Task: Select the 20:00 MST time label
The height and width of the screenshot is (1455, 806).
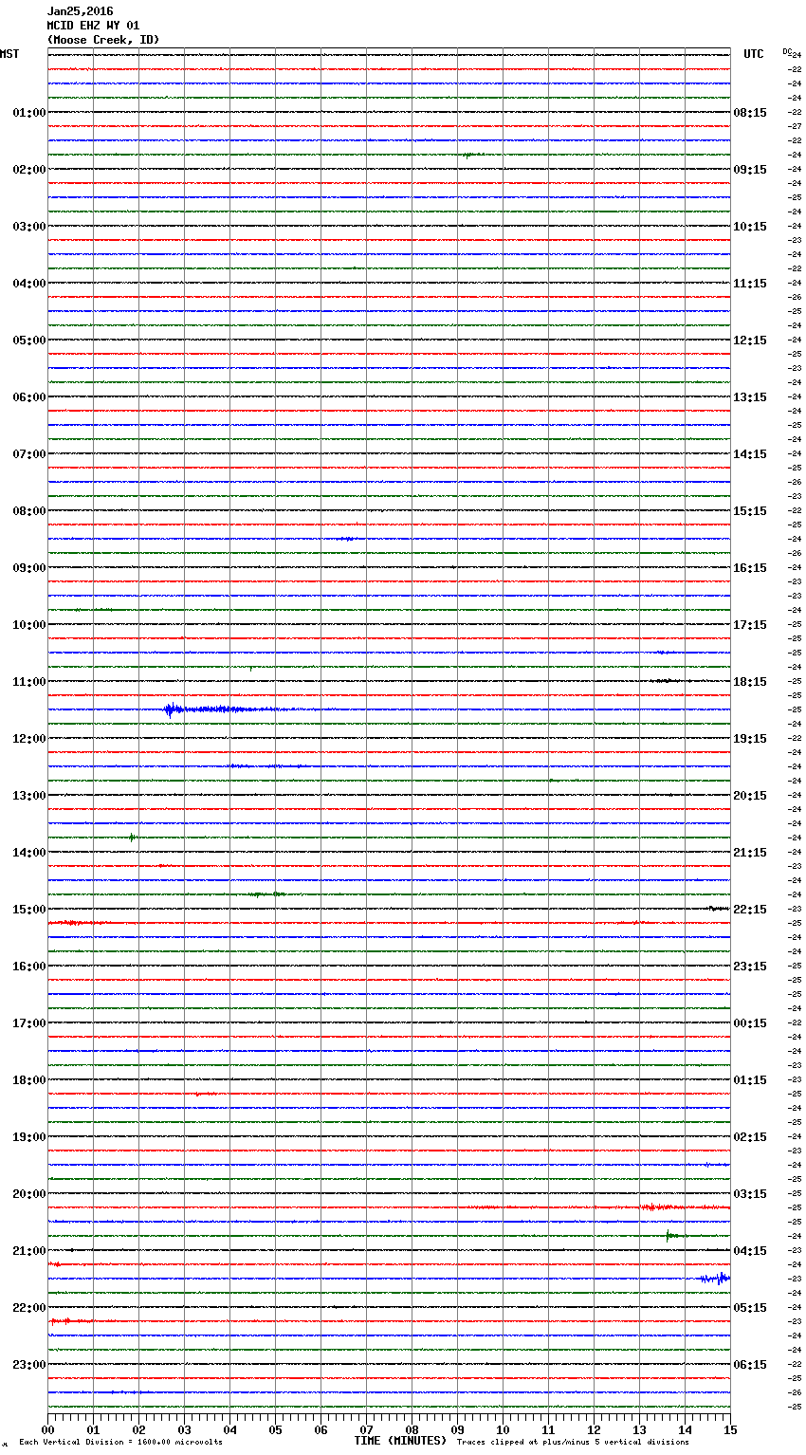Action: pyautogui.click(x=28, y=1194)
